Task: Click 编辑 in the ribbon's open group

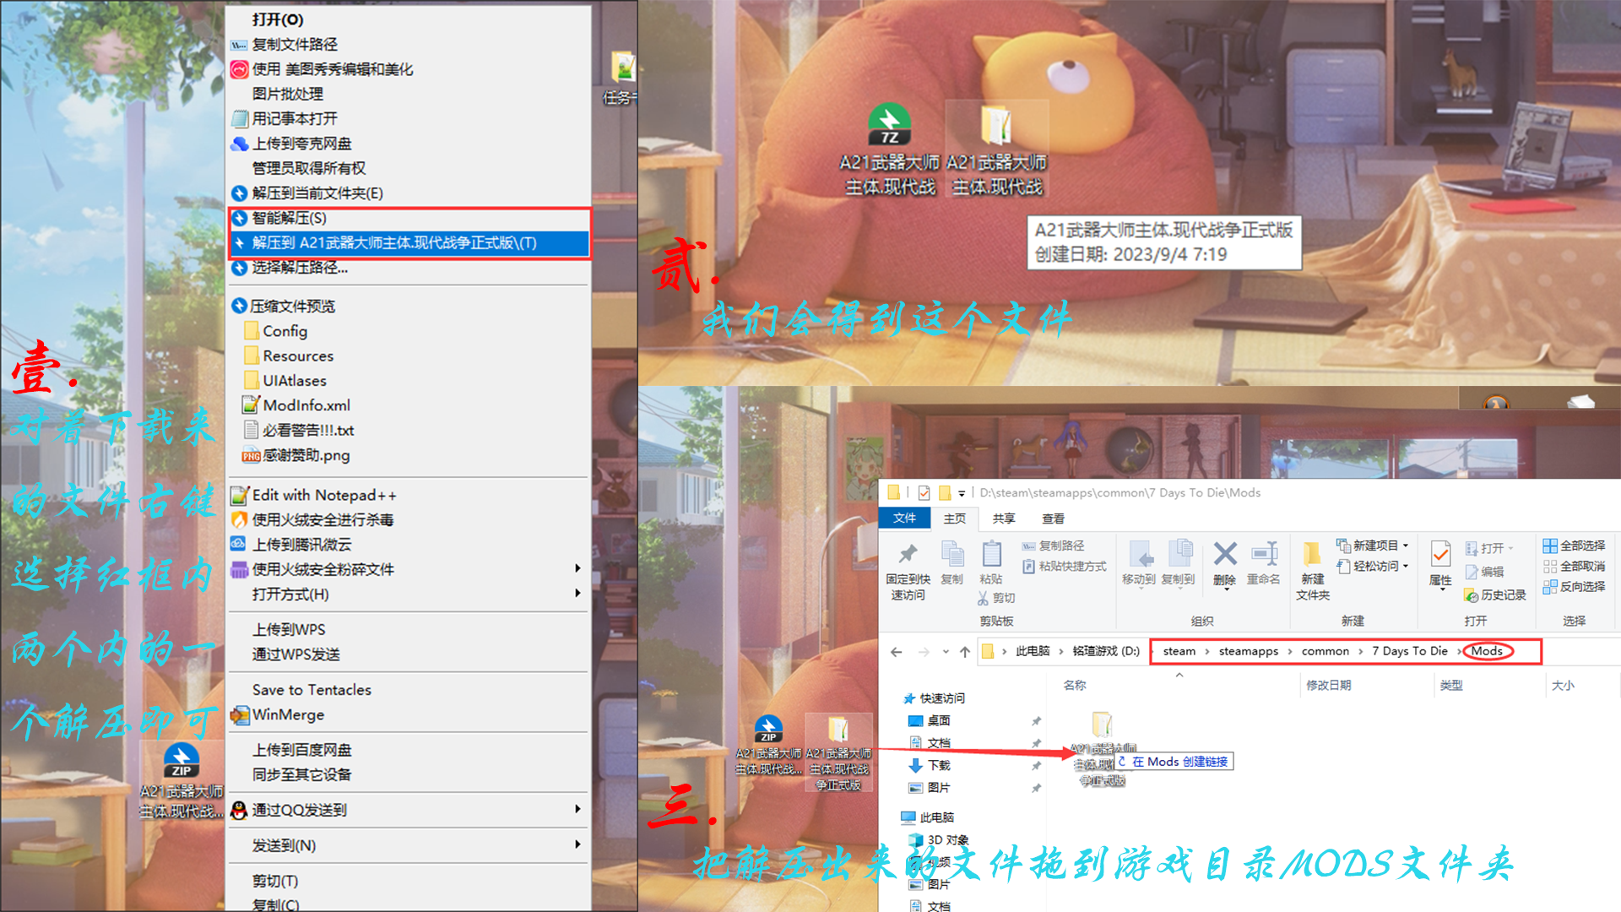Action: click(x=1485, y=572)
